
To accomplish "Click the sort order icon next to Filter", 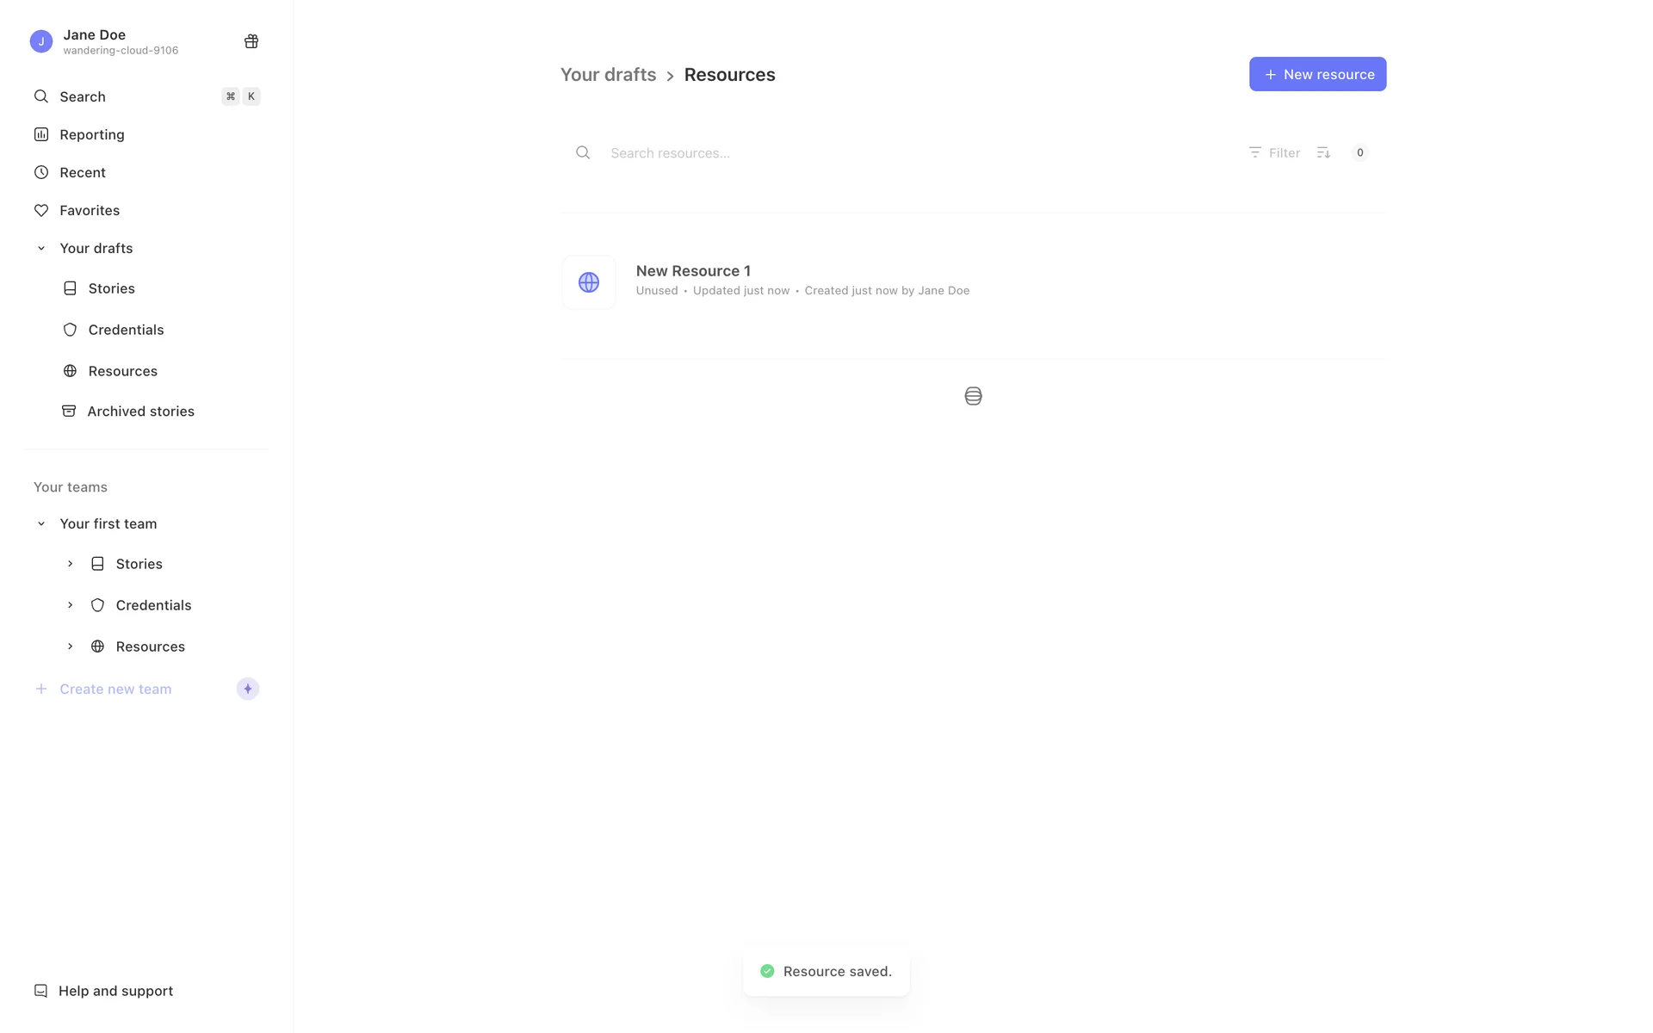I will click(1323, 152).
